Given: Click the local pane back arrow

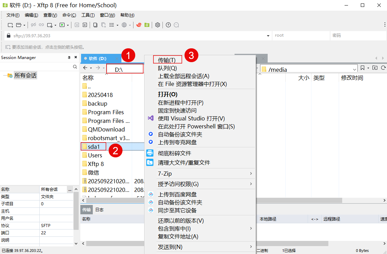Looking at the screenshot, I should click(x=85, y=68).
